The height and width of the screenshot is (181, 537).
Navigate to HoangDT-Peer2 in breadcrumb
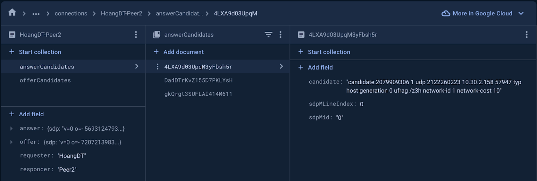(121, 13)
